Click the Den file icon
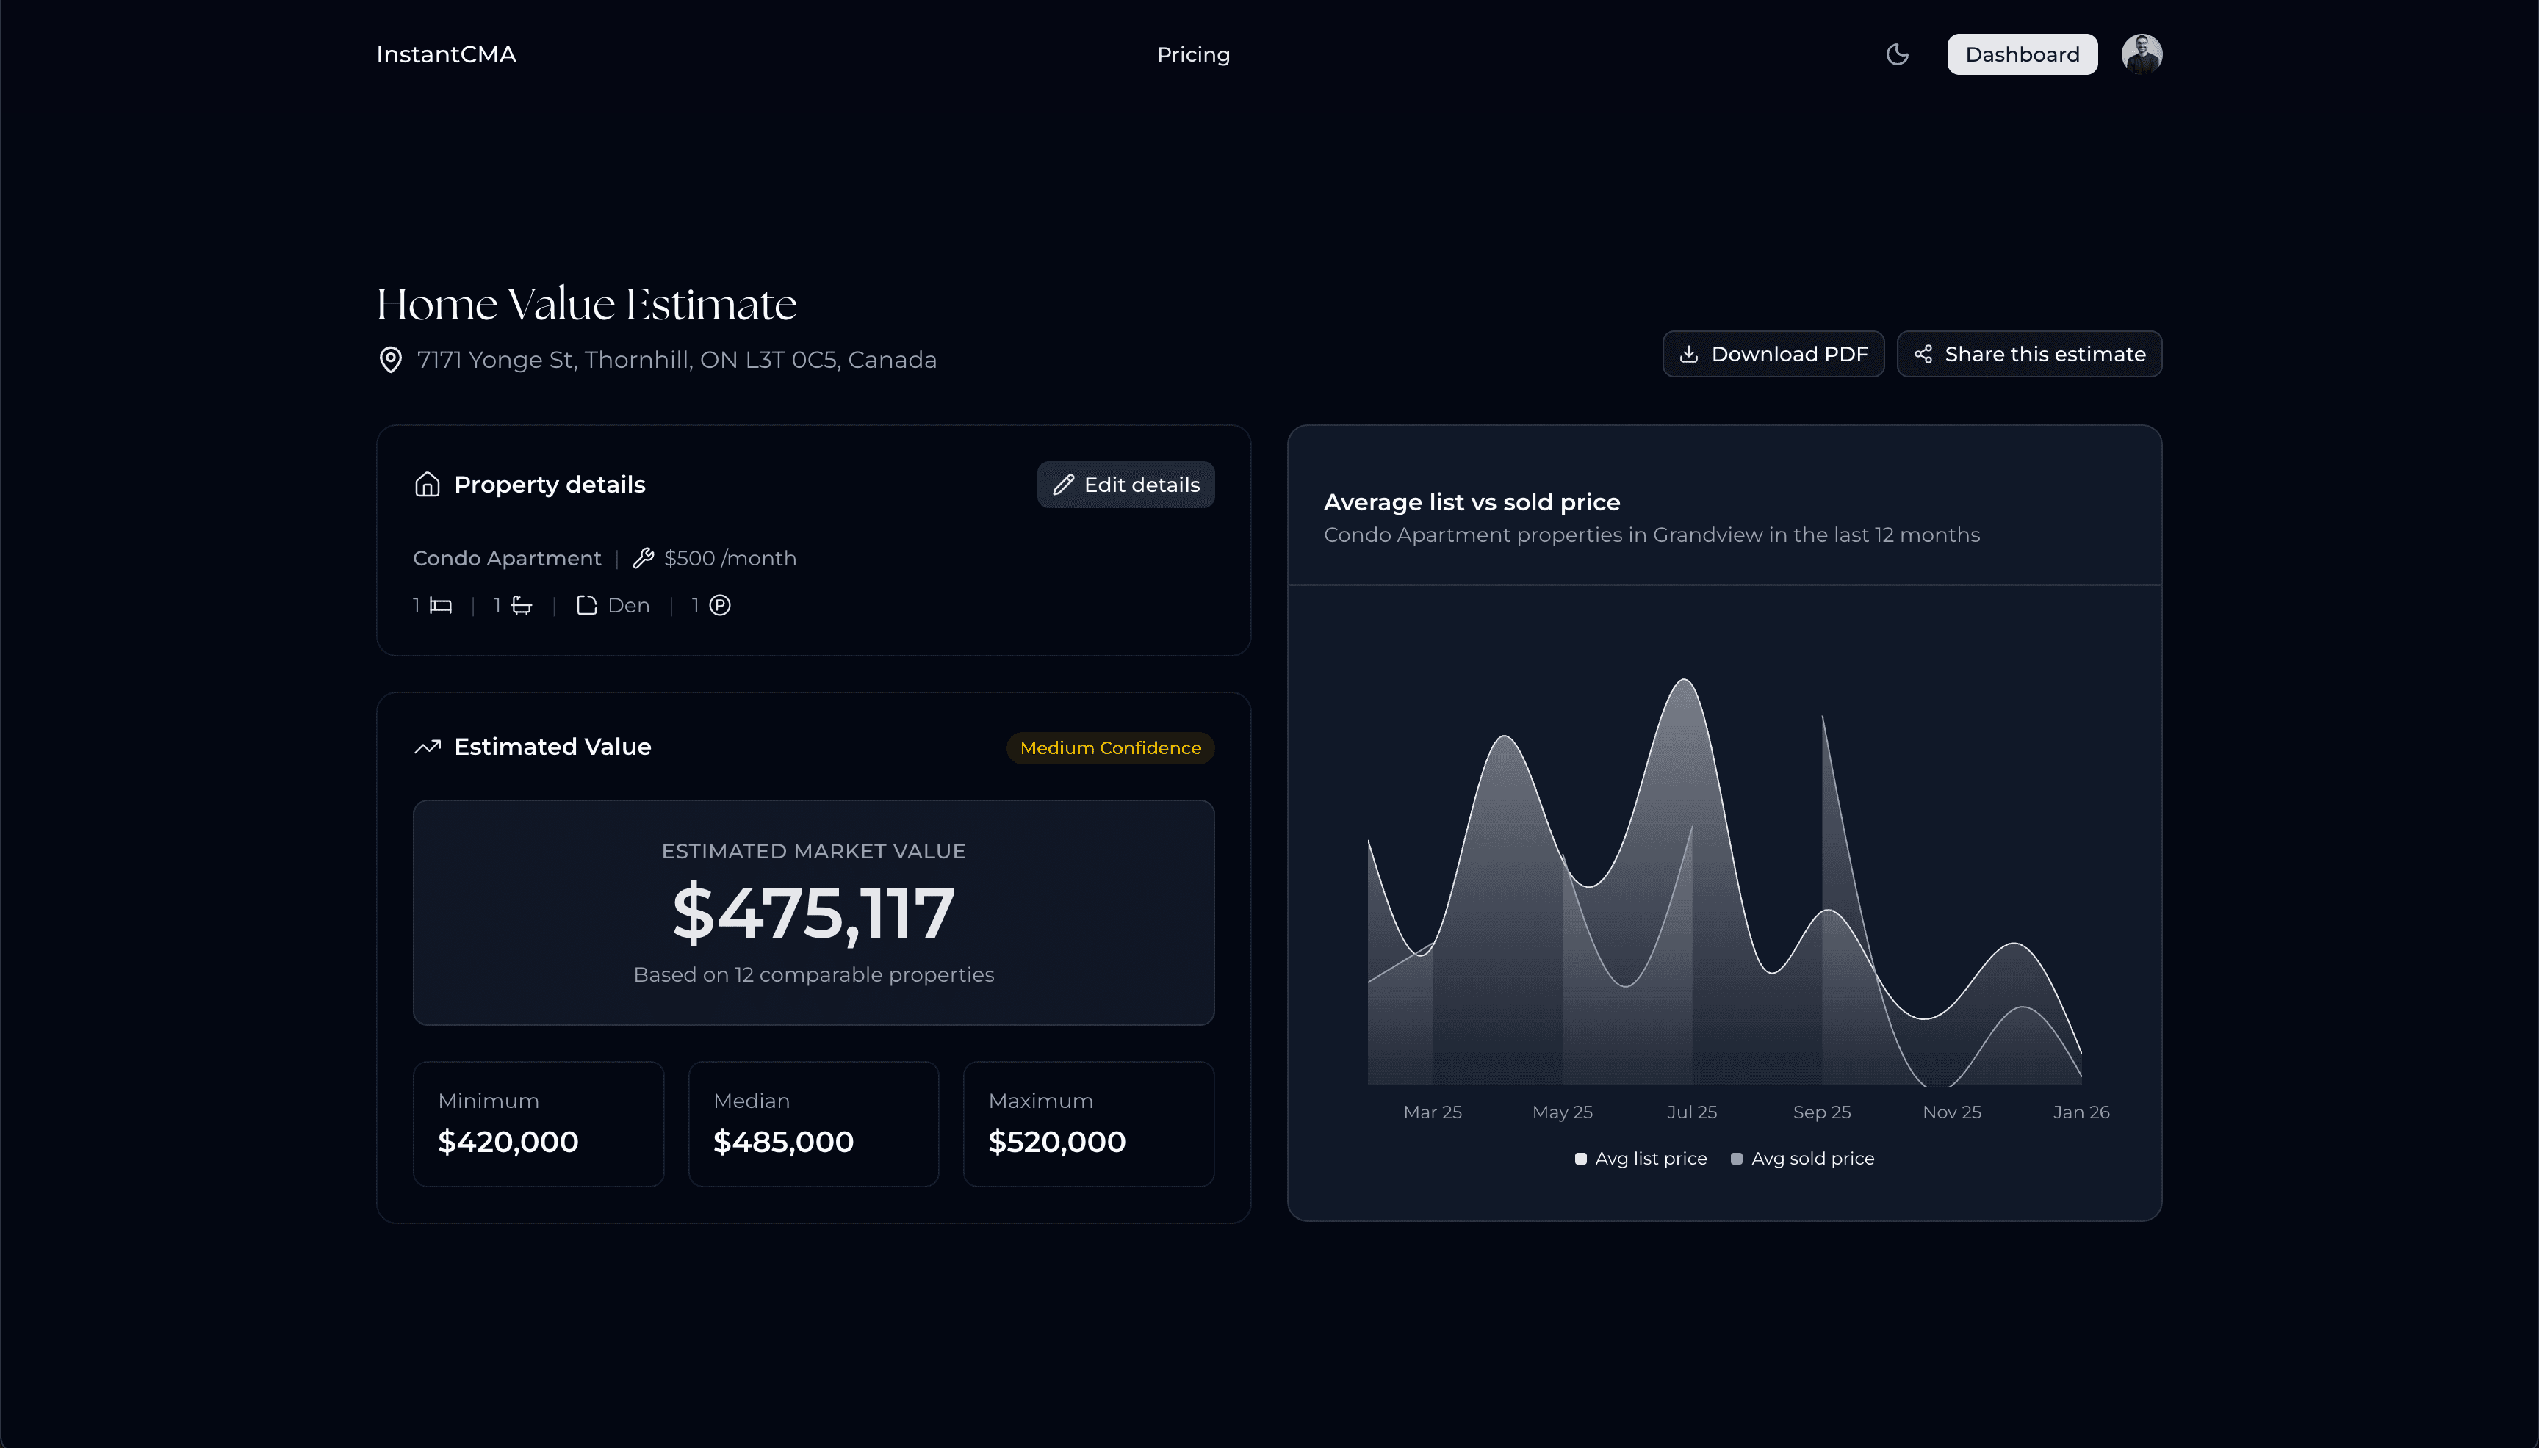Screen dimensions: 2539x1448 (x=586, y=606)
